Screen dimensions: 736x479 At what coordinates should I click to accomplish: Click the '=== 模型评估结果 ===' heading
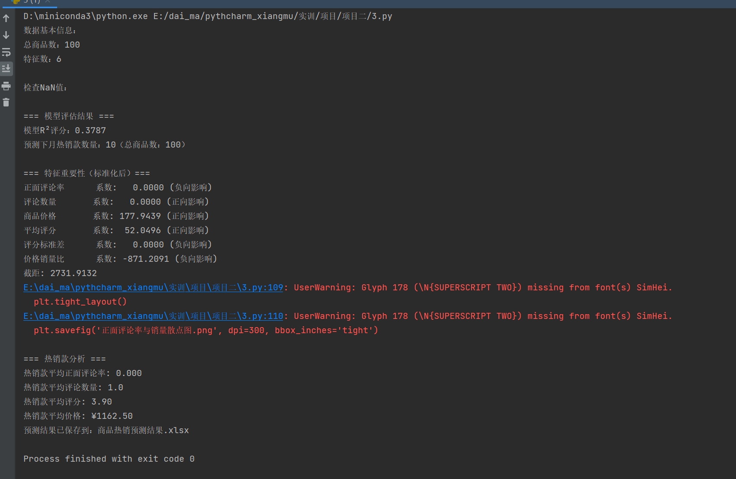point(69,116)
